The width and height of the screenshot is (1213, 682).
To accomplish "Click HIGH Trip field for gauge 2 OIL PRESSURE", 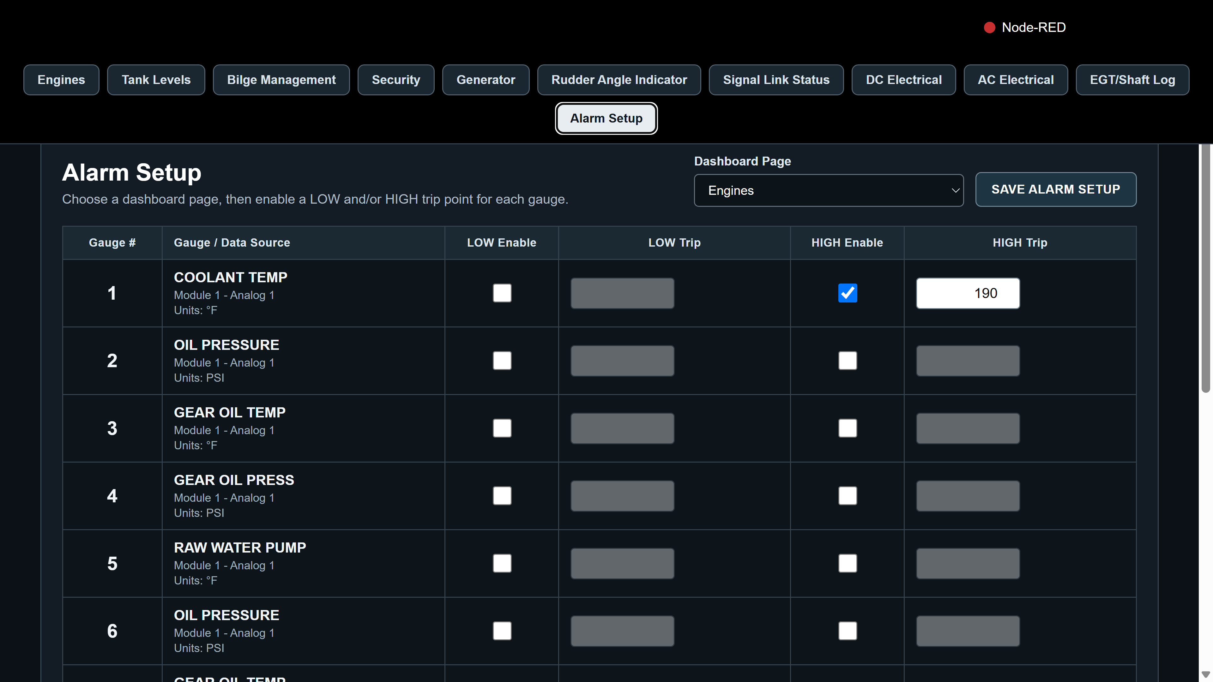I will 968,361.
